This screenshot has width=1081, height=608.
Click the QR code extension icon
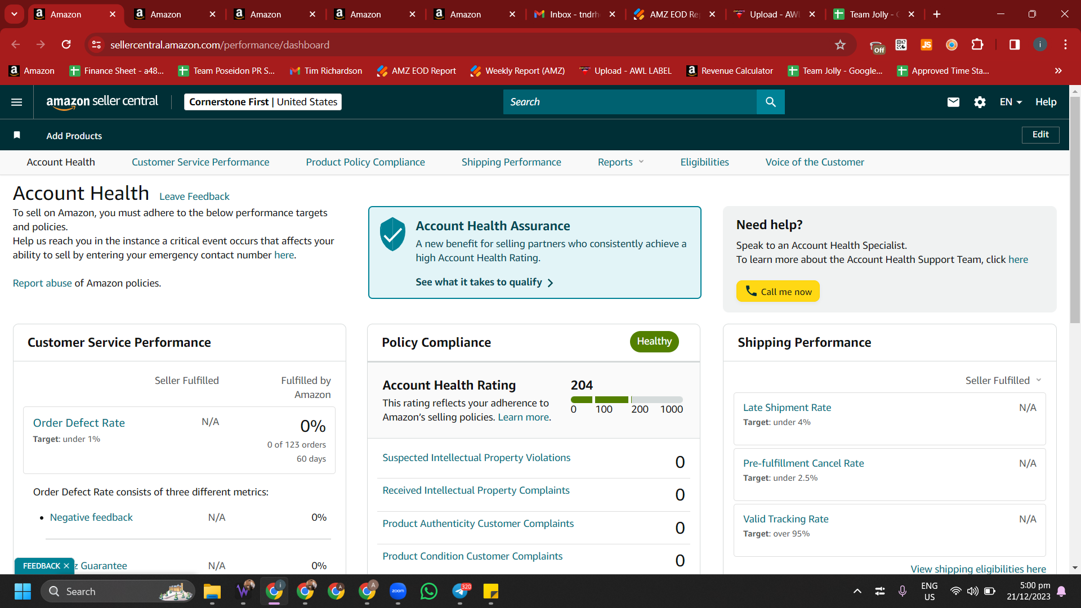click(901, 44)
